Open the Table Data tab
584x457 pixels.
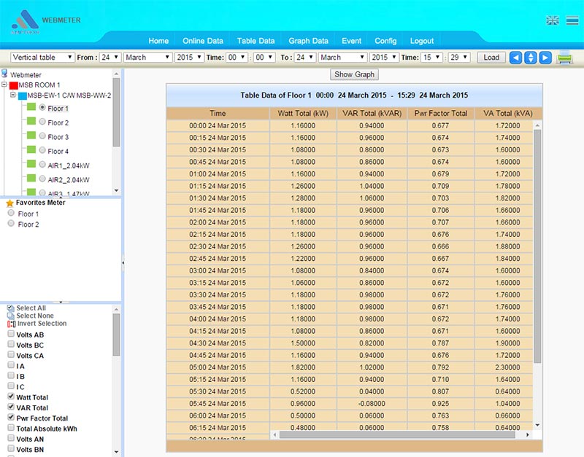(x=255, y=41)
